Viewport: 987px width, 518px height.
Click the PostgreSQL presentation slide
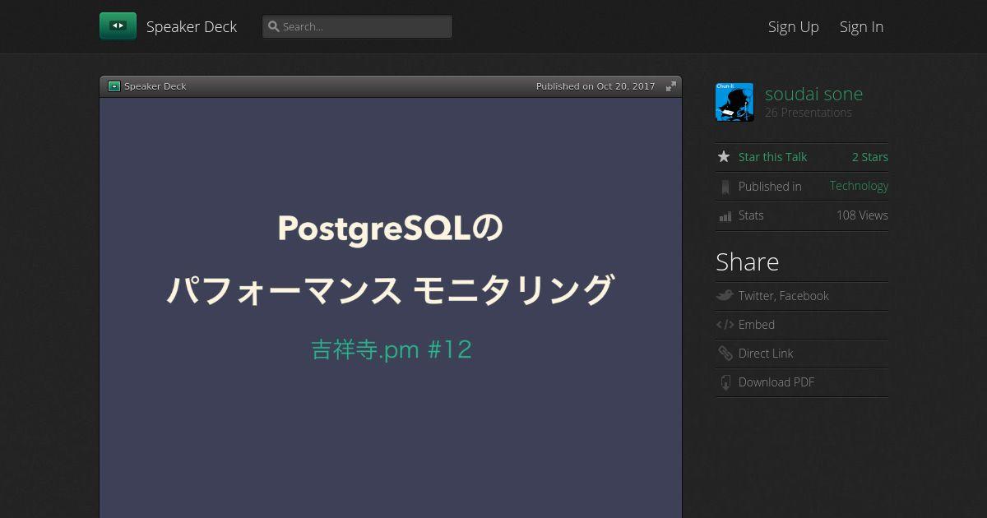tap(391, 308)
